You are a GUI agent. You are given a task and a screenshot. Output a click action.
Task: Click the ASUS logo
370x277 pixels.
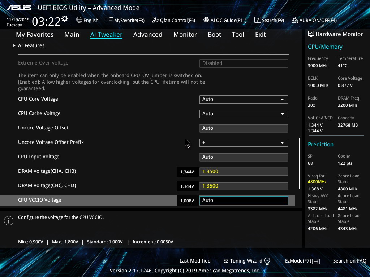coord(19,8)
